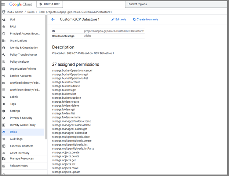The width and height of the screenshot is (229, 176).
Task: Click the Policy Troubleshooter wrench icon
Action: tap(4, 55)
